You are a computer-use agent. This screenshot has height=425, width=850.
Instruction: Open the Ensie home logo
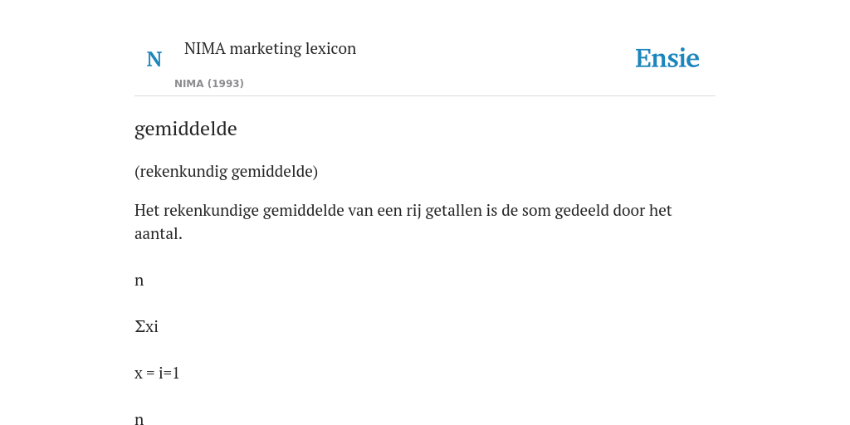tap(667, 58)
